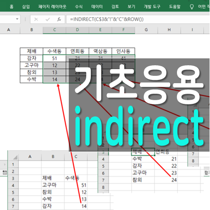Select row header 2 in the 수색동 sheet
This screenshot has width=210, height=210.
(x=13, y=171)
